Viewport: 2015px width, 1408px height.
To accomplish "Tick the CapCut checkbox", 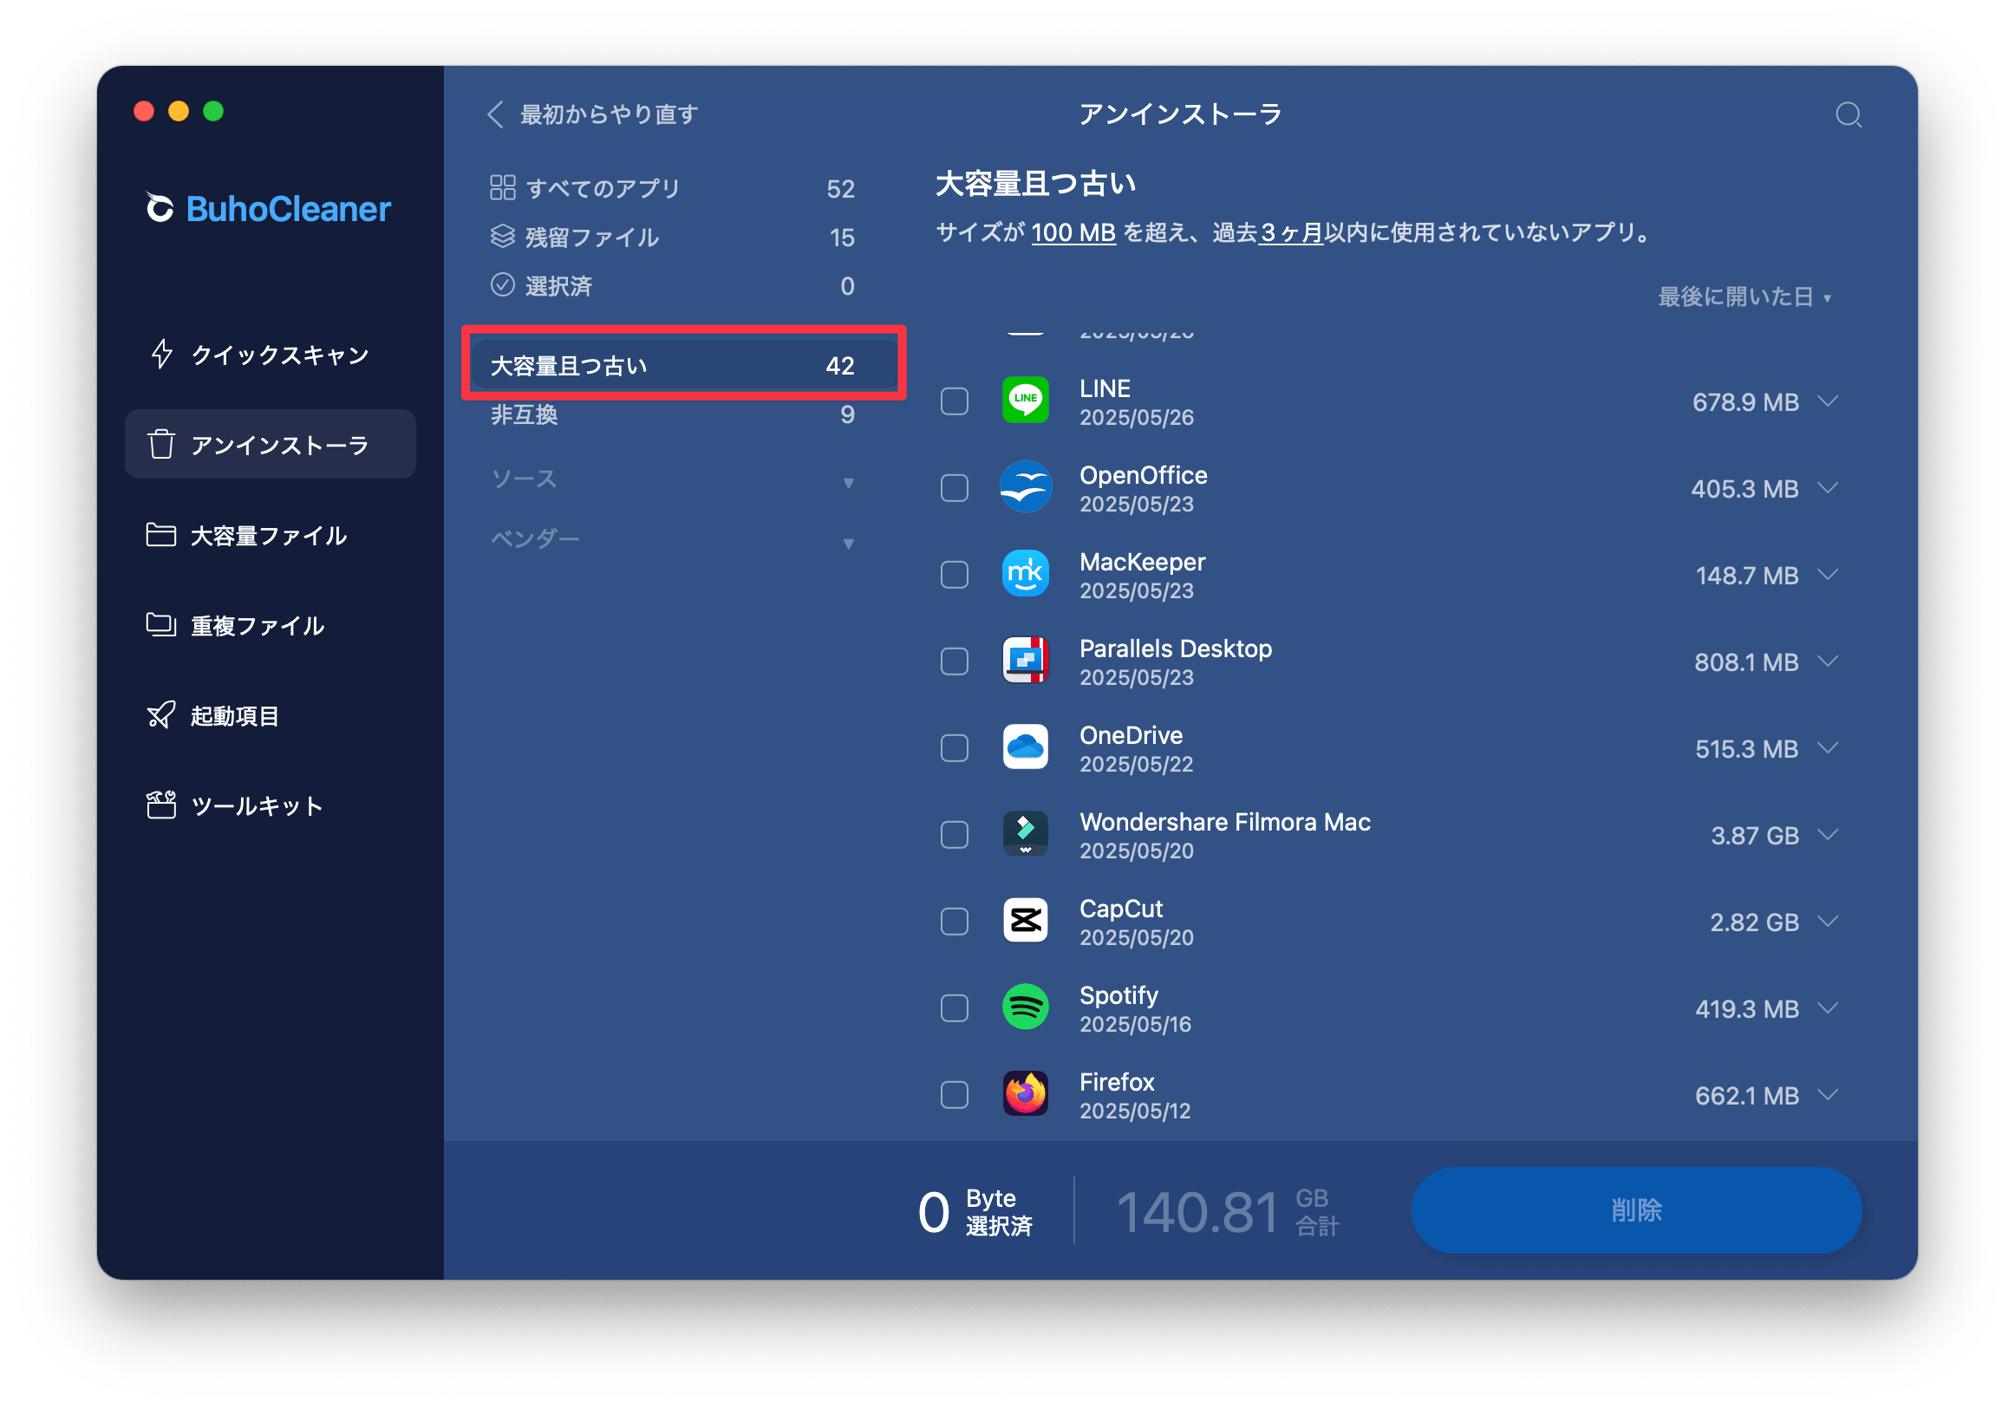I will [x=954, y=922].
